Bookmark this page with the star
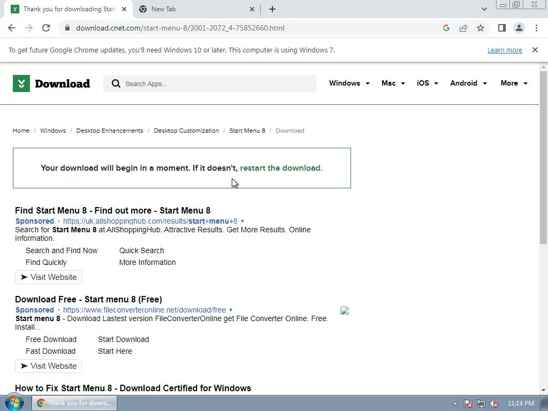 coord(481,28)
